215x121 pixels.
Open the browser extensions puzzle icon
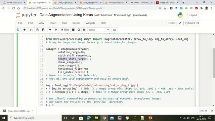pyautogui.click(x=202, y=8)
